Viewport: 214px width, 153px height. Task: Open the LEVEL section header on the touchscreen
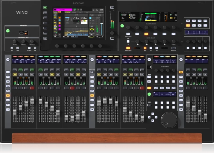click(x=99, y=15)
